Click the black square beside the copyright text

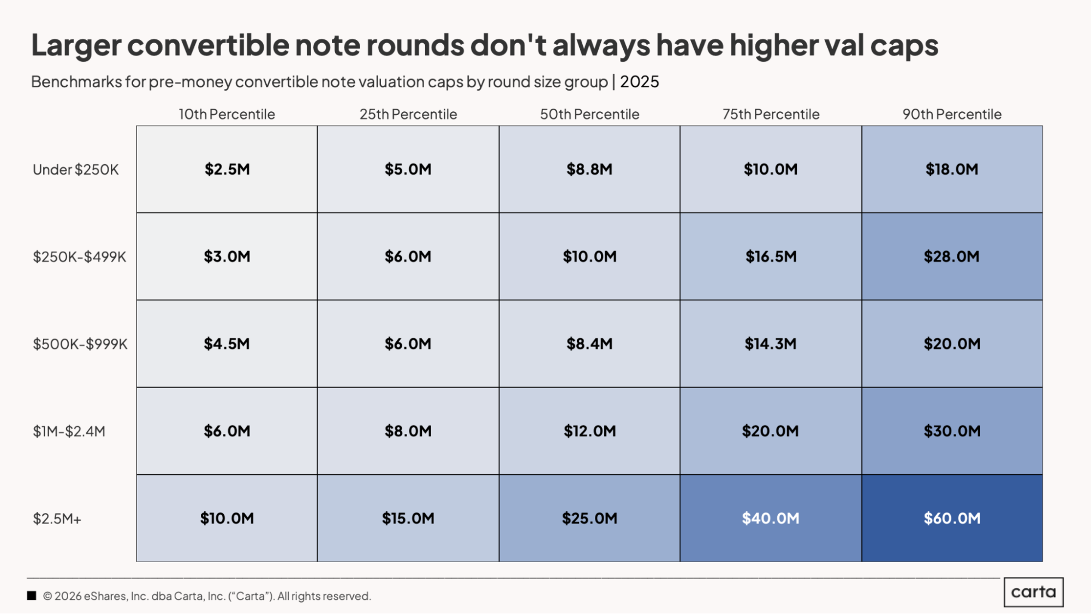(x=32, y=595)
